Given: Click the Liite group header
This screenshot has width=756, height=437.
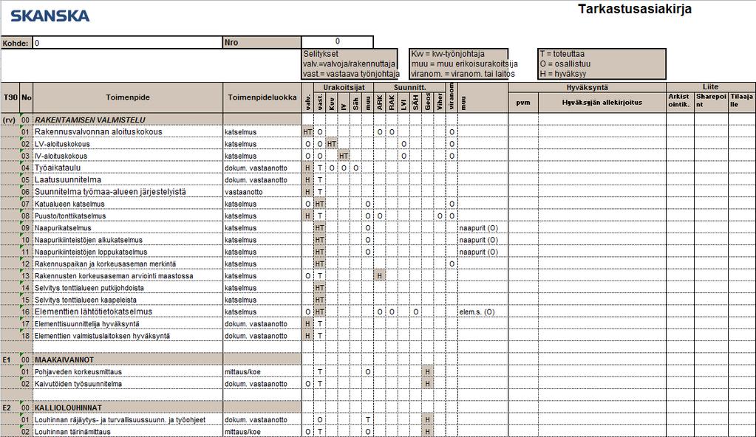Looking at the screenshot, I should click(711, 86).
